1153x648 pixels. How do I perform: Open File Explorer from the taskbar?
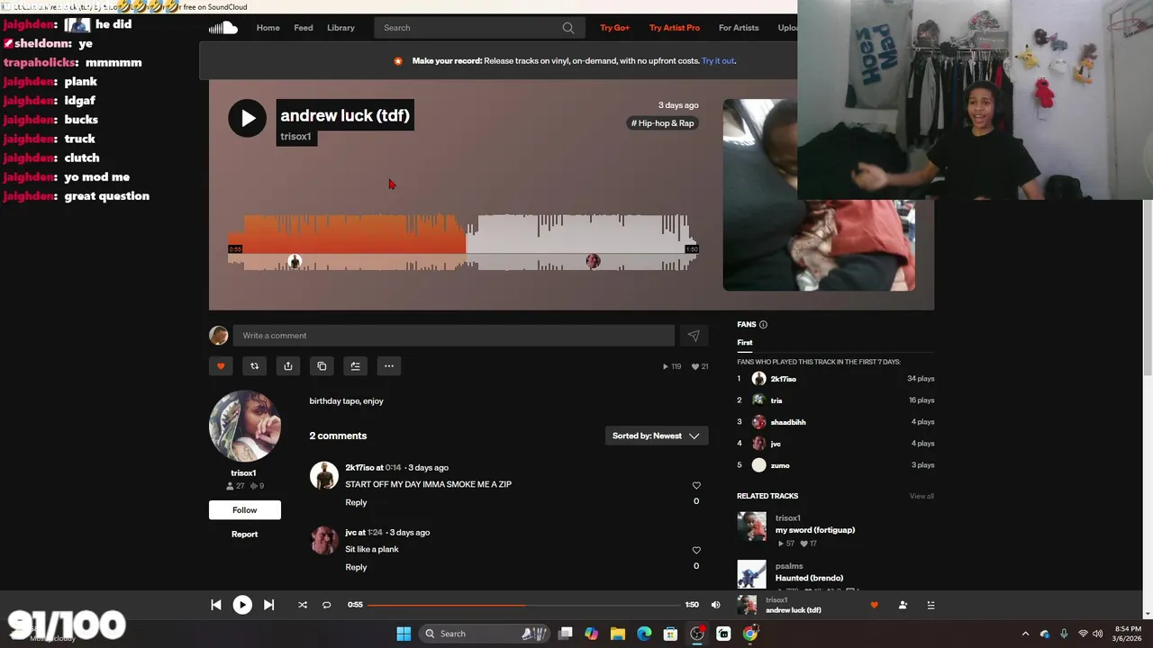tap(618, 634)
